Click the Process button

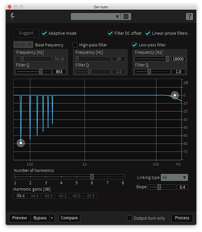click(x=182, y=218)
